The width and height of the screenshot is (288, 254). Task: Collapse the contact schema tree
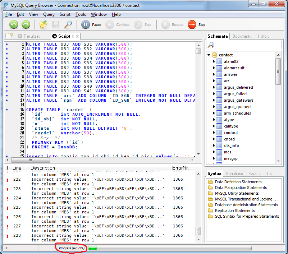[x=209, y=55]
